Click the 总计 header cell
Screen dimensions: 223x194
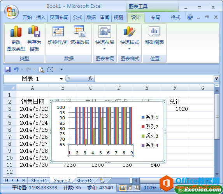(x=175, y=101)
